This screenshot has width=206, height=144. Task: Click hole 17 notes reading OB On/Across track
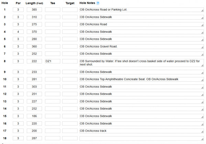[141, 131]
